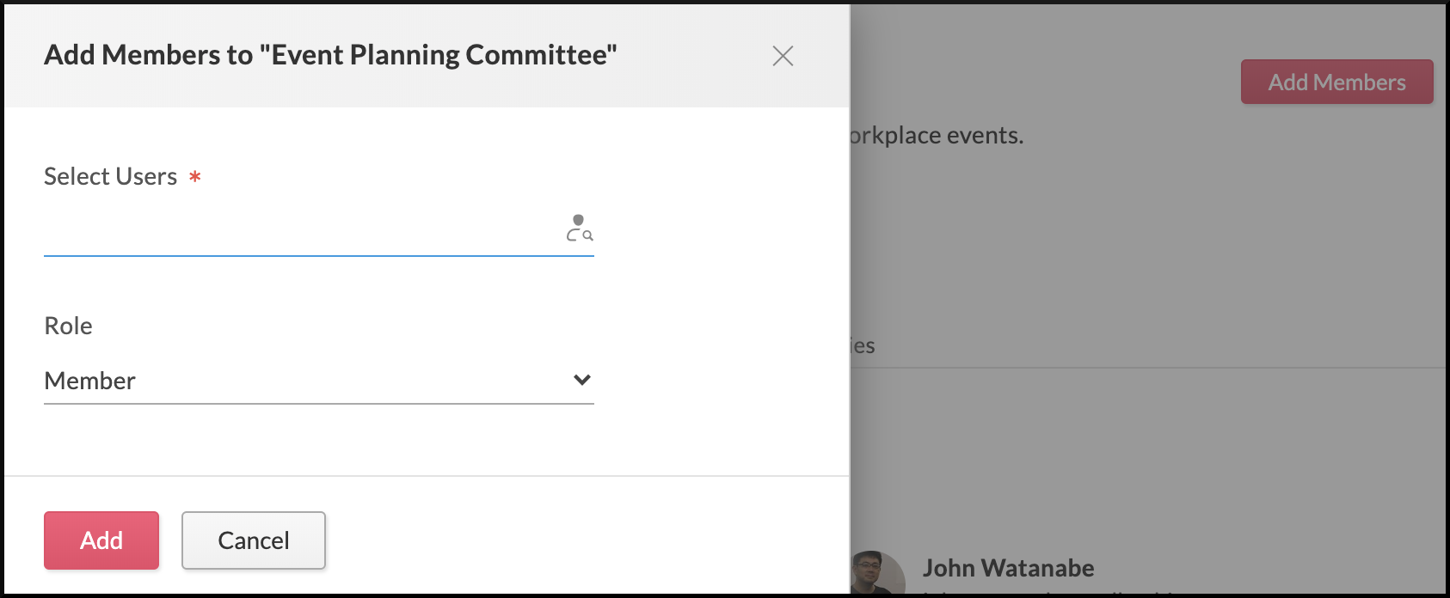Click the partially hidden tab ending in "ies"
Screen dimensions: 1450x598
pyautogui.click(x=863, y=346)
